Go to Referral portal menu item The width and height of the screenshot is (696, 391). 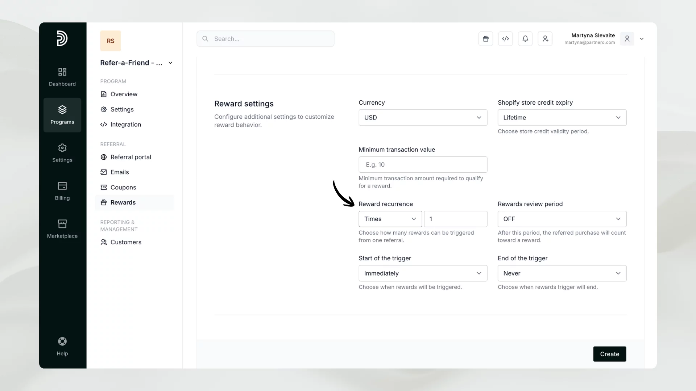[130, 157]
